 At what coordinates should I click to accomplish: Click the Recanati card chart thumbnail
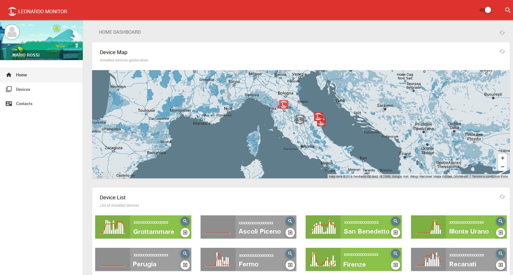point(428,259)
